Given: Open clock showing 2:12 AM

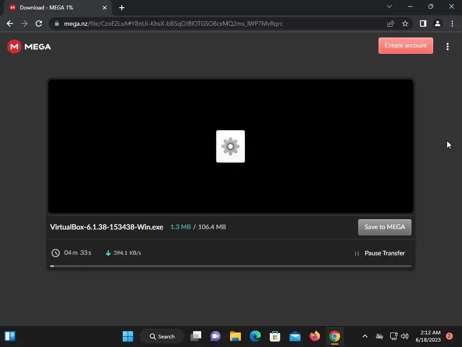Looking at the screenshot, I should coord(428,336).
